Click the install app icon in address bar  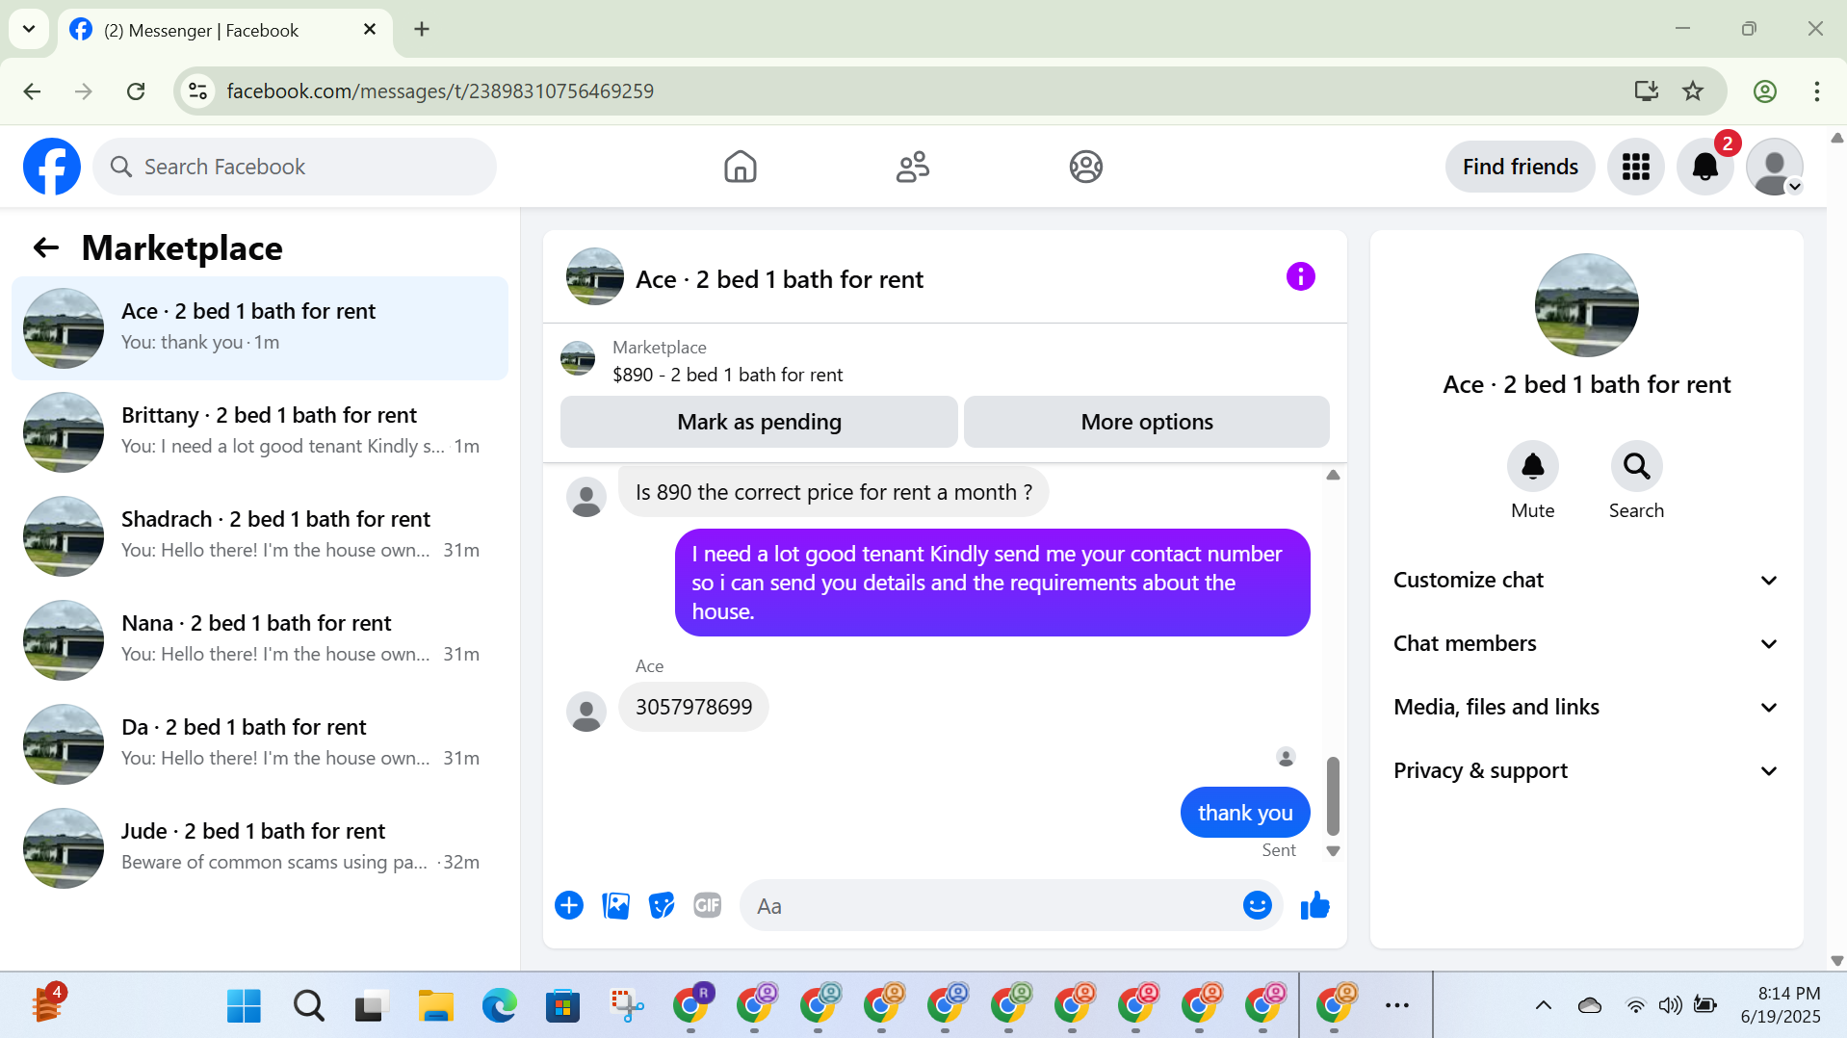(1647, 91)
